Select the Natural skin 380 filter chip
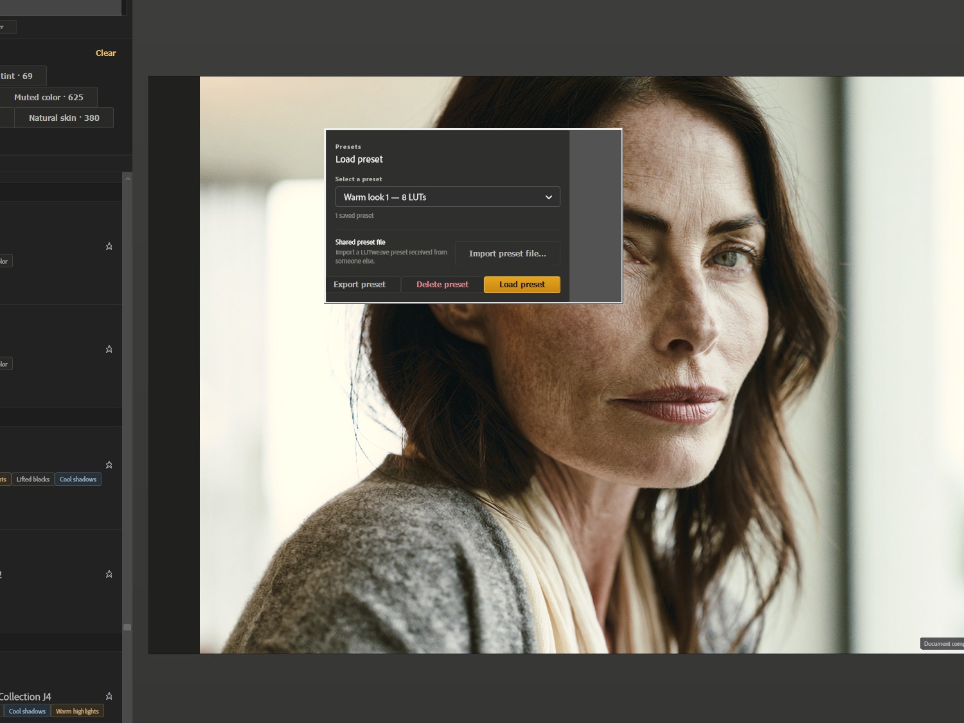 click(64, 118)
